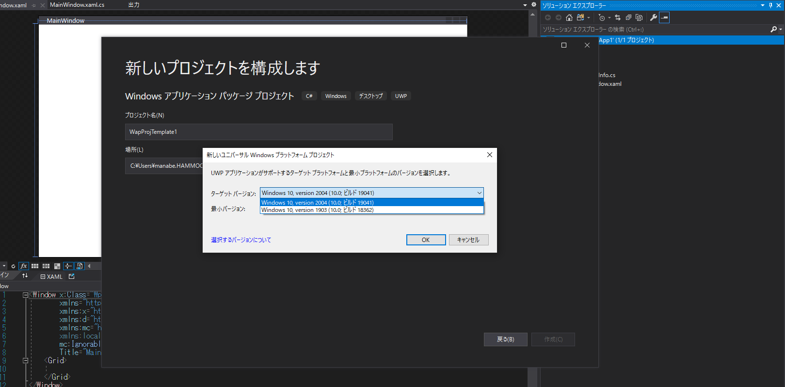The image size is (785, 387).
Task: Toggle auto-hide pin for Solution Explorer
Action: 771,5
